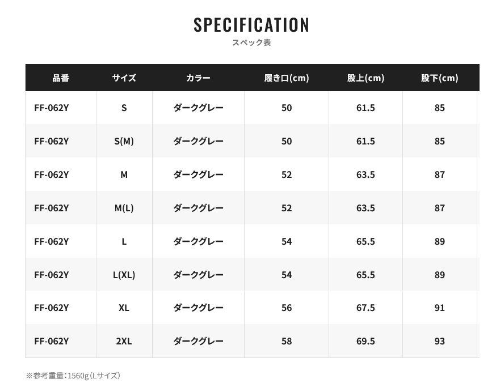Click the 91 股下 value
The width and height of the screenshot is (496, 392).
pos(440,308)
